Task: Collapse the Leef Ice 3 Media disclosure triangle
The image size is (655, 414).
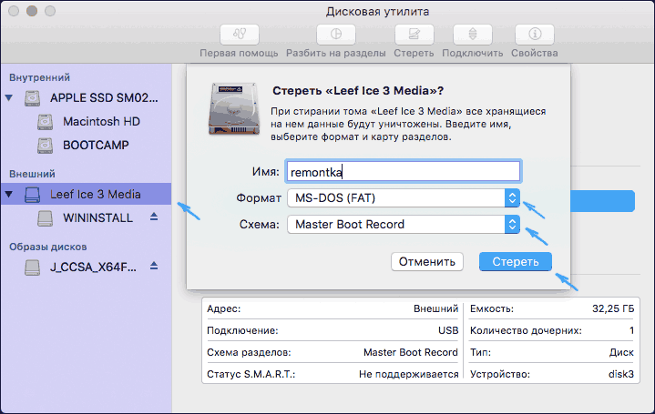Action: coord(10,194)
